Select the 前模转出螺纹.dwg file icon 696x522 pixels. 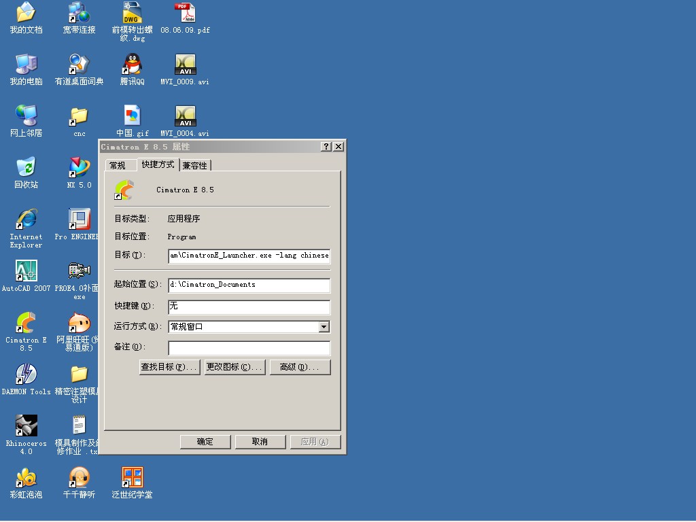133,12
